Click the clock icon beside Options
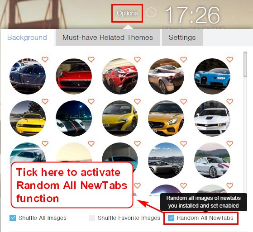 (151, 12)
